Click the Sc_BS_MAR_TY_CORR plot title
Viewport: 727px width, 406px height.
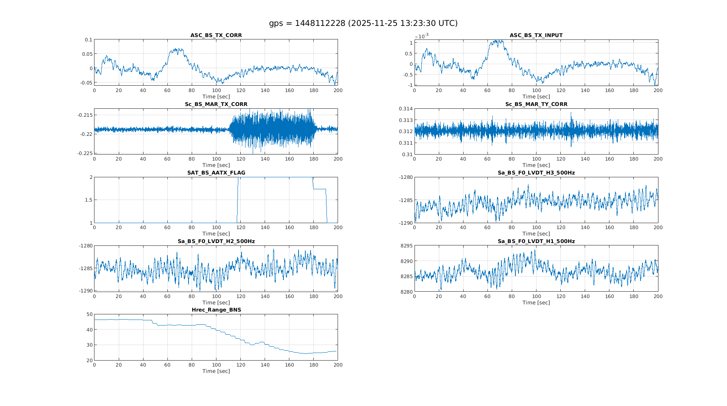[536, 104]
